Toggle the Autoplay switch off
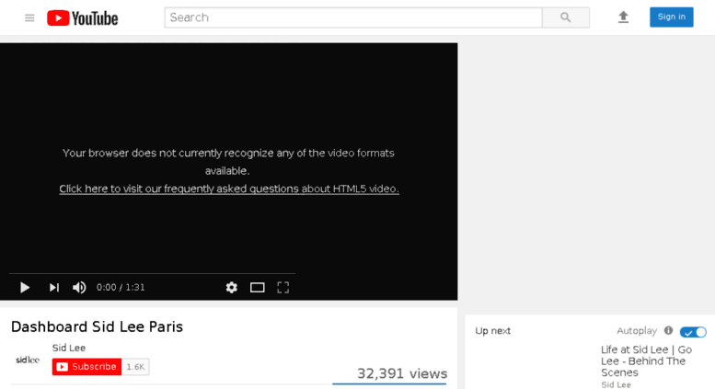Image resolution: width=715 pixels, height=389 pixels. pos(693,332)
